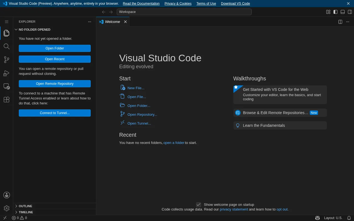Click the New File icon under Start

pos(123,88)
